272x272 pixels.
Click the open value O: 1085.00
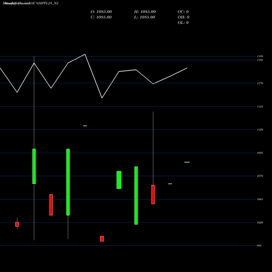(101, 12)
